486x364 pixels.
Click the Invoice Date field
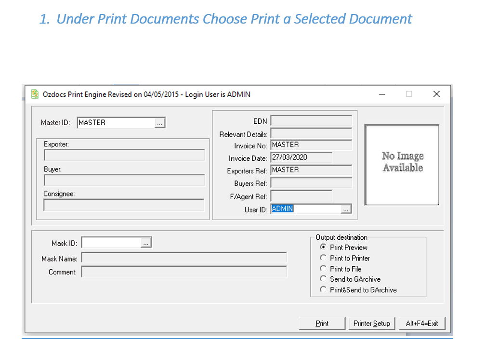click(x=301, y=157)
